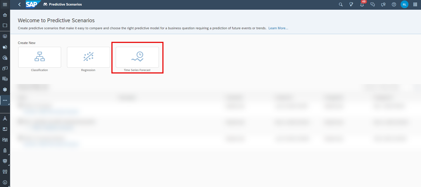Go back with the header chevron arrow
The image size is (421, 187).
(19, 4)
